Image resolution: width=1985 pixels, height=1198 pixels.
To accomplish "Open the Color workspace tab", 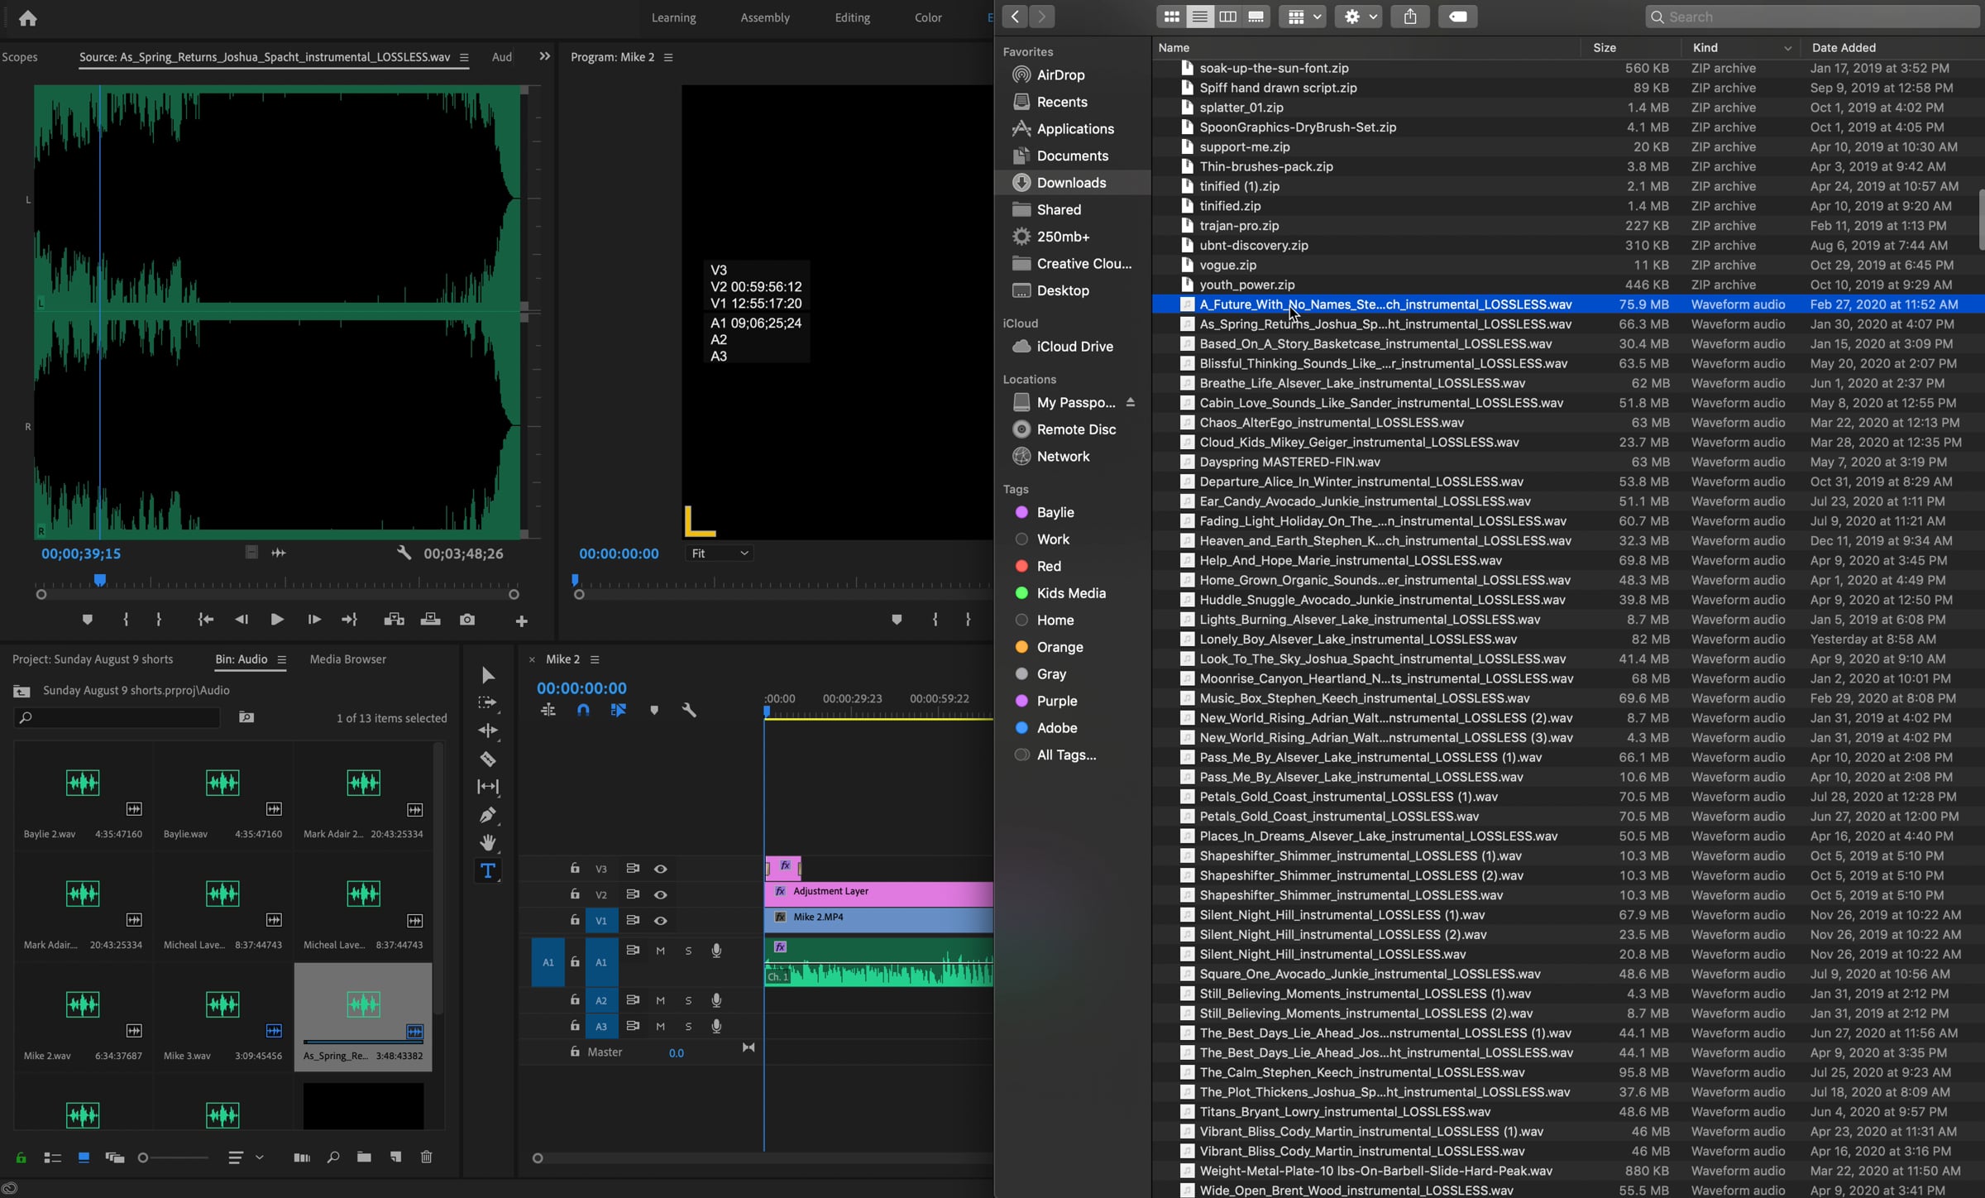I will 928,17.
